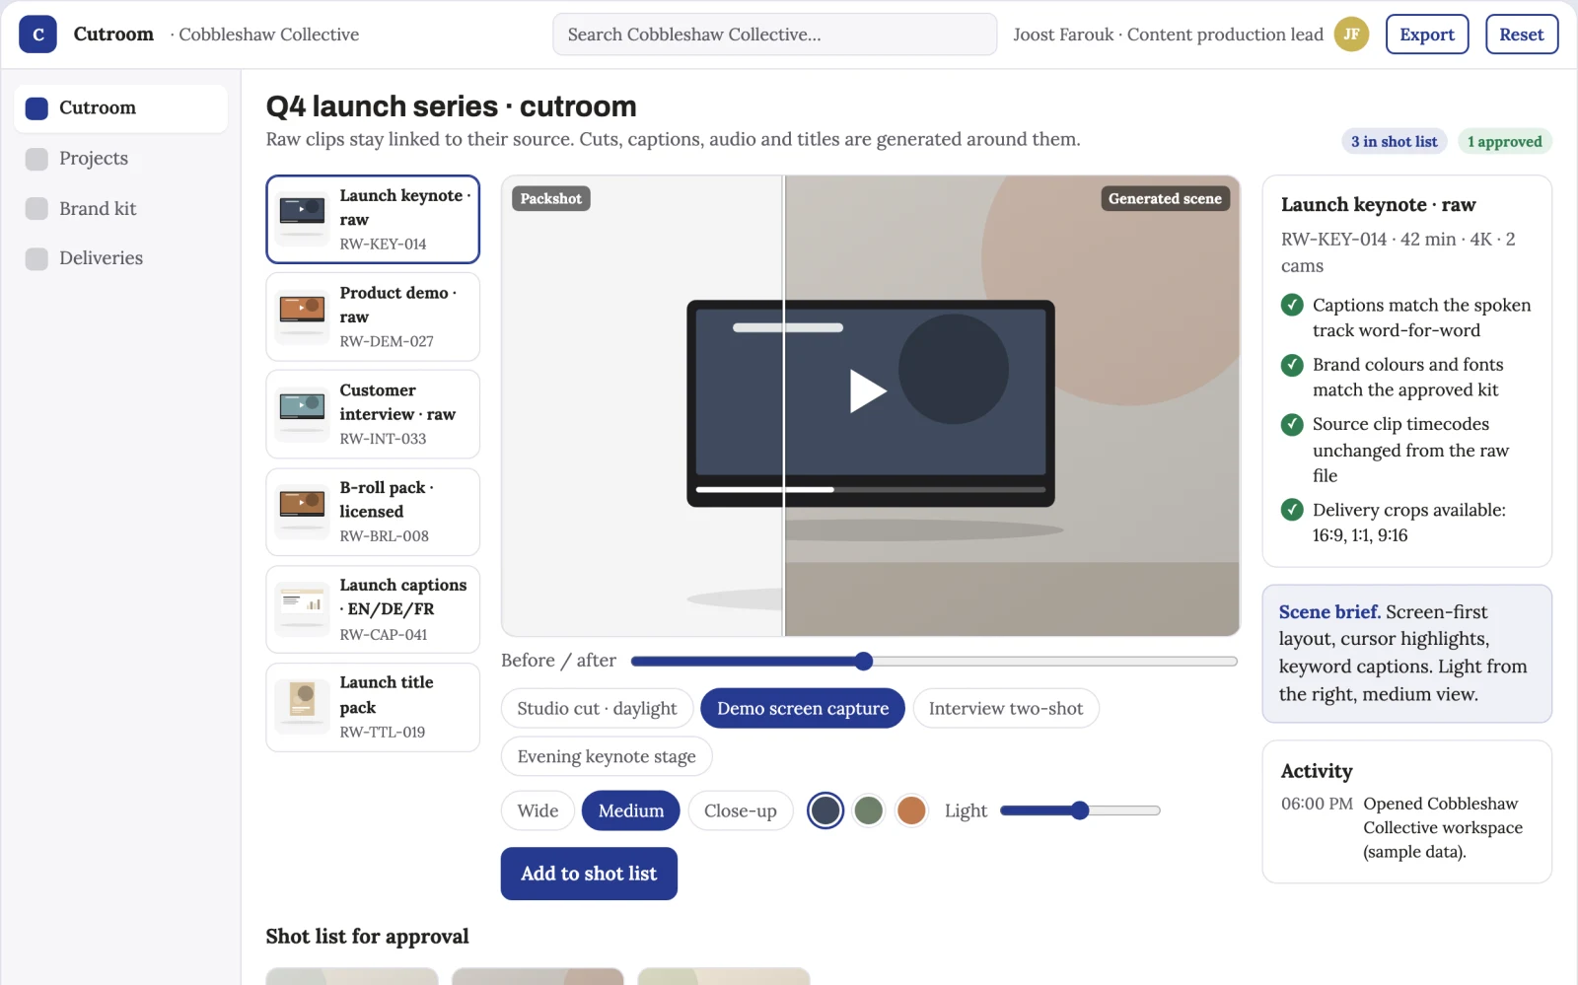Image resolution: width=1578 pixels, height=985 pixels.
Task: Pick the sage green colour swatch
Action: point(868,810)
